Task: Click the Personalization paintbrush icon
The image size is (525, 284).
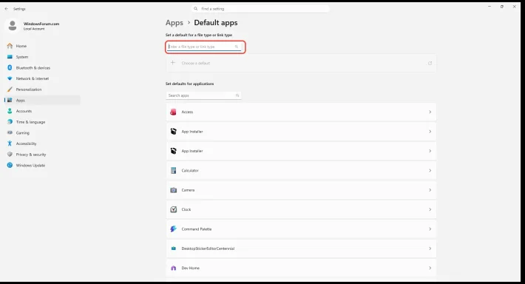Action: coord(10,89)
